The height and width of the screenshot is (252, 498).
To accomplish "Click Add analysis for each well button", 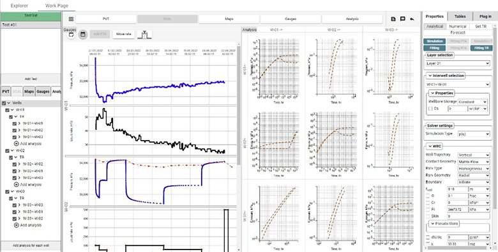I will pos(31,246).
